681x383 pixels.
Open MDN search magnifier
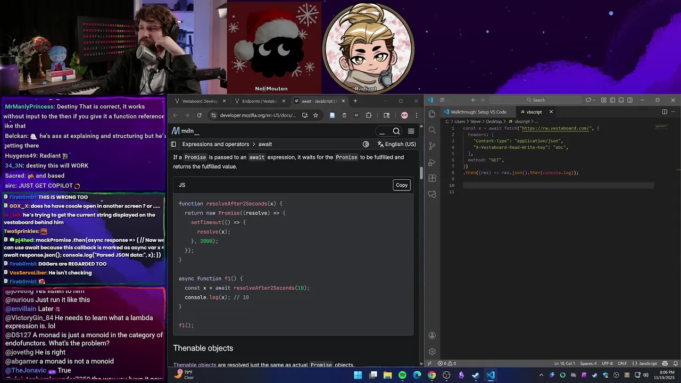pos(396,131)
